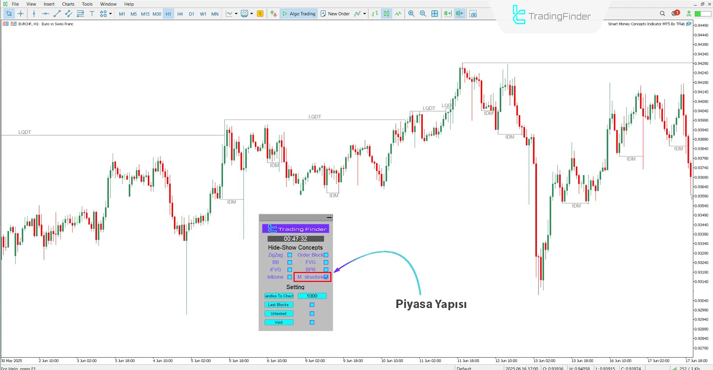
Task: Uncheck the M. structure checkbox
Action: coord(326,277)
